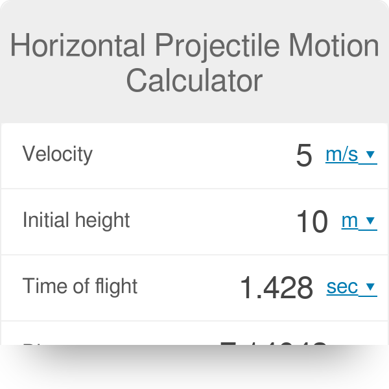Click empty space between Velocity label and value

click(x=194, y=156)
